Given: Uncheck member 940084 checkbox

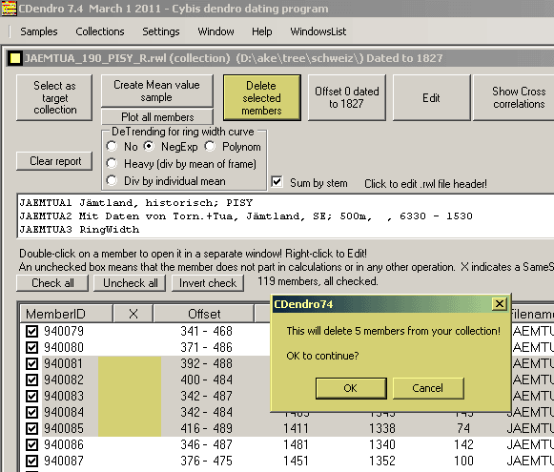Looking at the screenshot, I should (31, 413).
